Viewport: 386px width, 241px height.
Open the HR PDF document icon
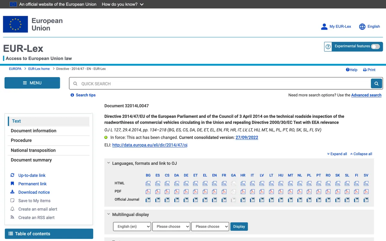(243, 192)
